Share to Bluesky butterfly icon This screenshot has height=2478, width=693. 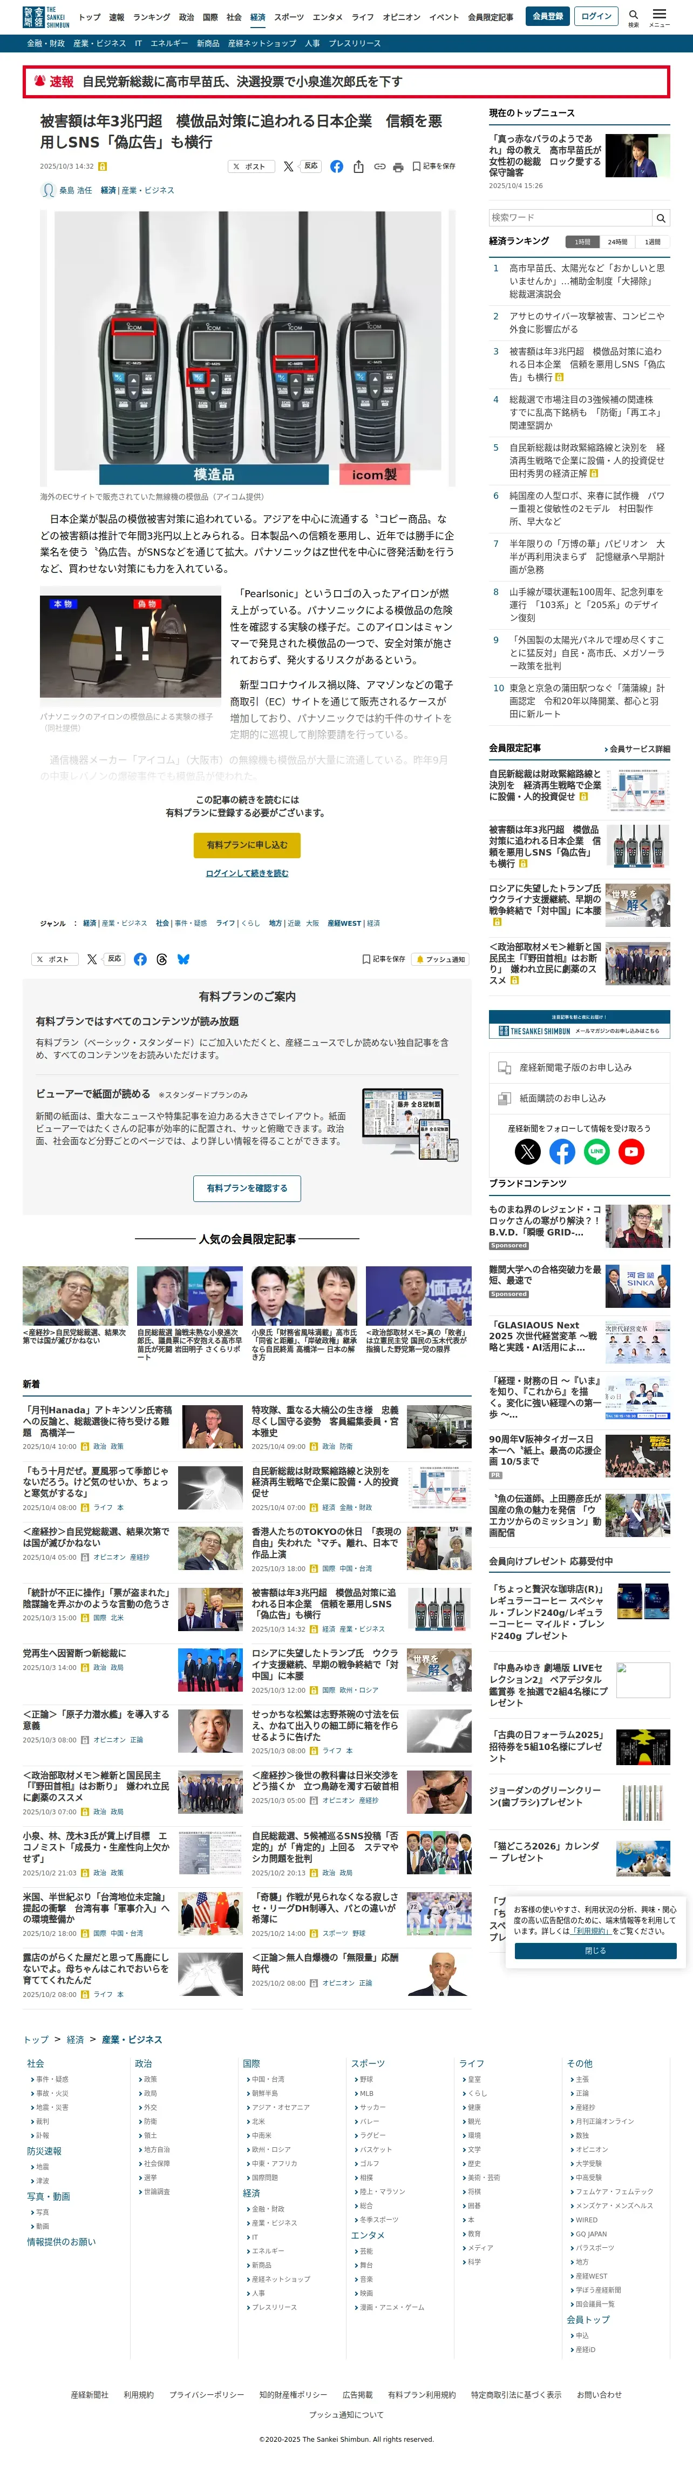(184, 959)
